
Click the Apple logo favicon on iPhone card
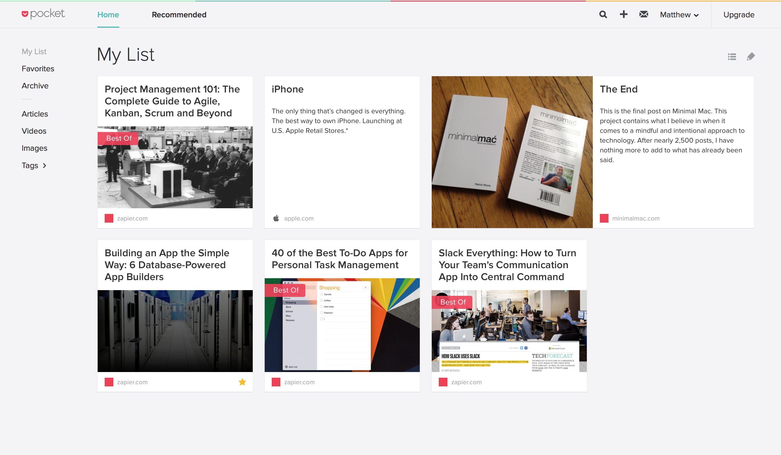(x=276, y=218)
